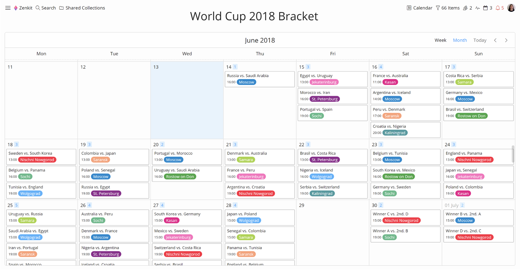The width and height of the screenshot is (520, 270).
Task: Go to next month with right chevron
Action: pos(506,40)
